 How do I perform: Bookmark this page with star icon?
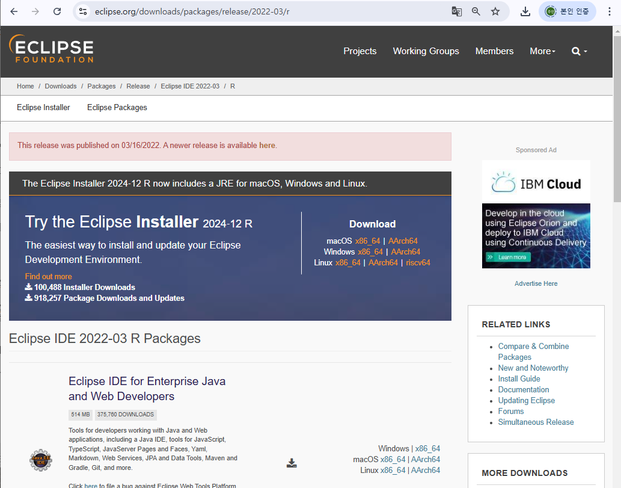pyautogui.click(x=495, y=11)
